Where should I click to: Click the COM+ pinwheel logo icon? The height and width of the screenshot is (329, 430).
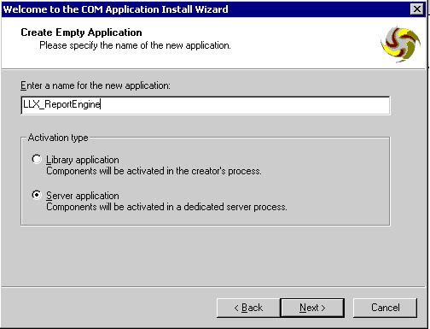401,44
